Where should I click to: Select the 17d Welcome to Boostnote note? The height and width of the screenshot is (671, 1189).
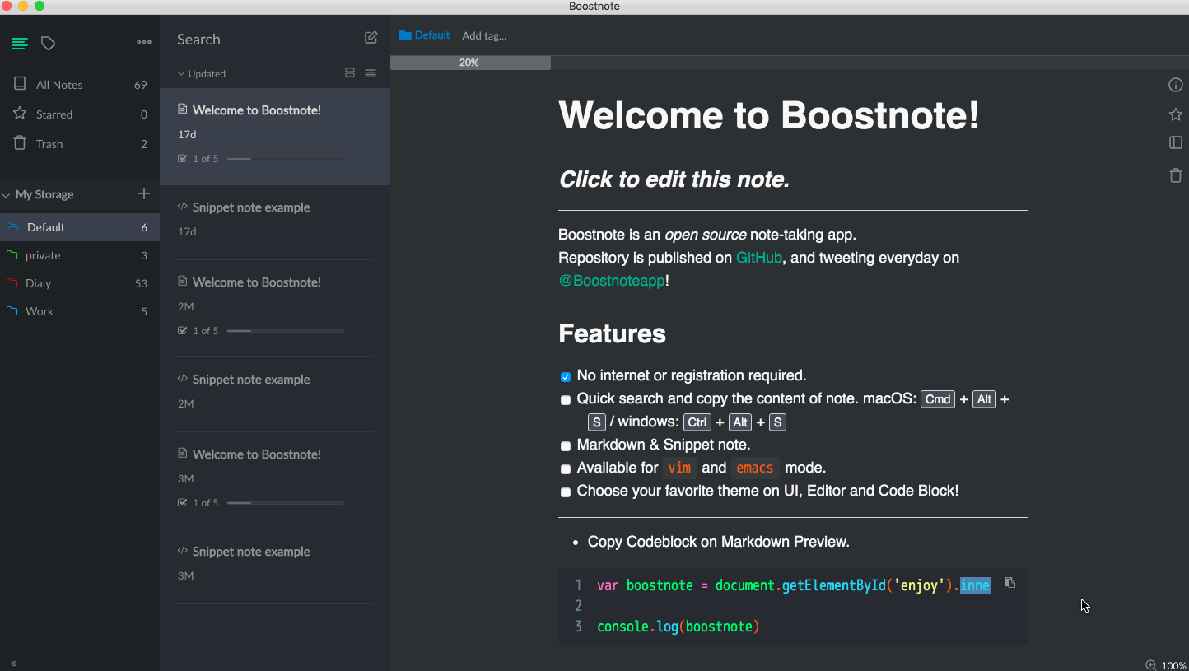click(x=275, y=137)
